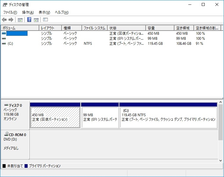Click the 正常 (EFI システム パー... status cell
The width and height of the screenshot is (224, 177).
[127, 39]
